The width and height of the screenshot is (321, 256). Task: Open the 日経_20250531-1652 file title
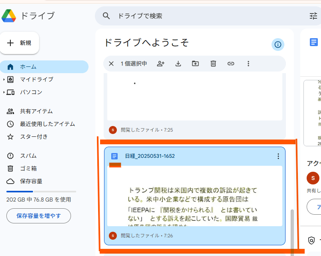tap(150, 156)
